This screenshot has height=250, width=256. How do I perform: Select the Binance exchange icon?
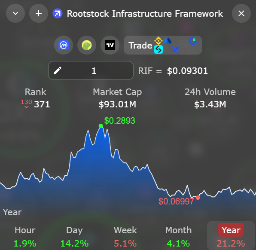point(158,41)
